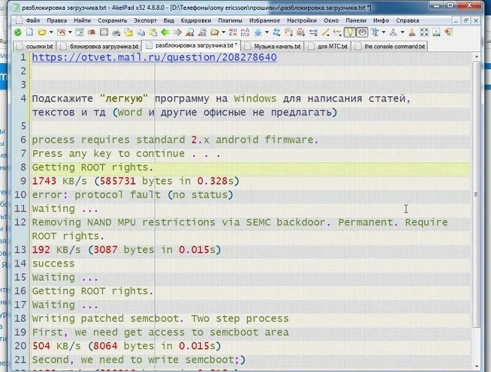This screenshot has width=491, height=372.
Task: Click the double horizontal arrow icon
Action: pos(313,32)
